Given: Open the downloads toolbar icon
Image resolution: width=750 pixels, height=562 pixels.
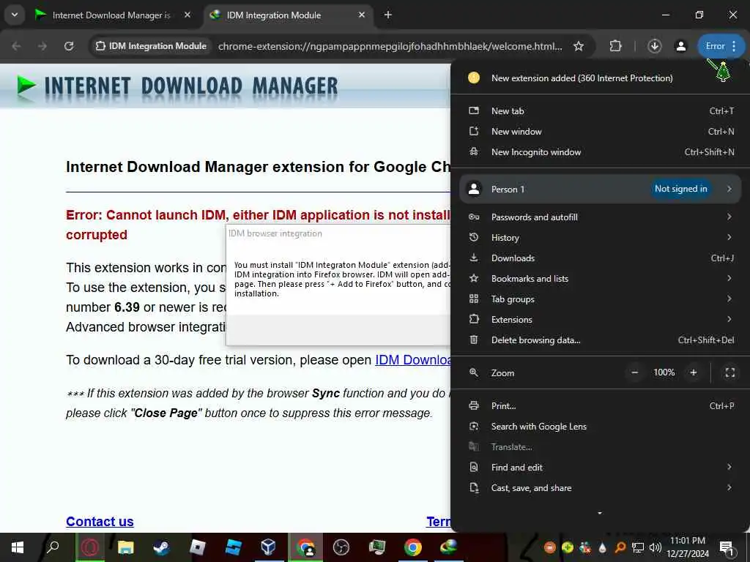Looking at the screenshot, I should point(654,46).
